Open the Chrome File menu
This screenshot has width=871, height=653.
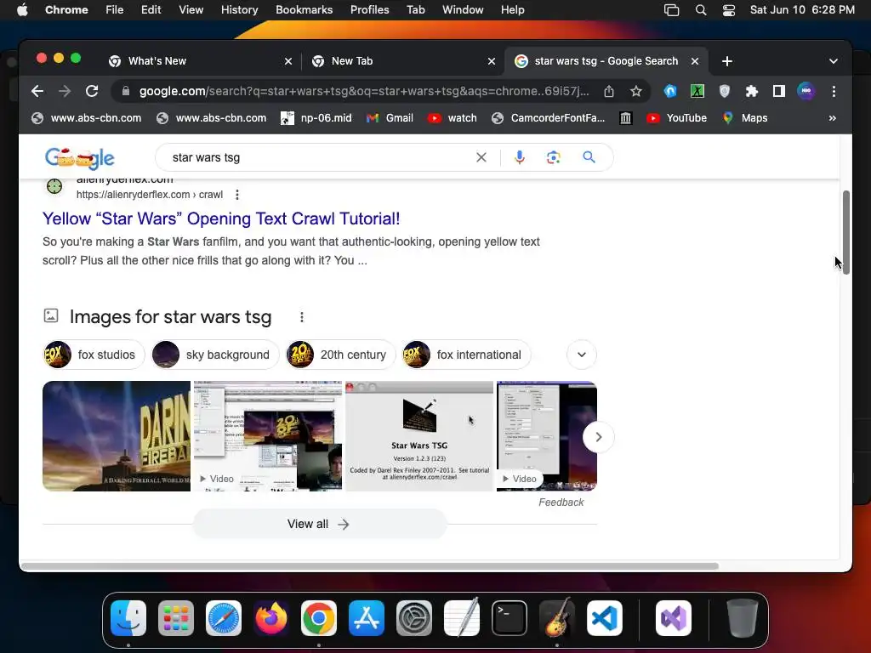pos(115,10)
